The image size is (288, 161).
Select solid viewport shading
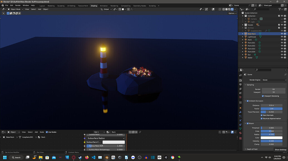(x=227, y=9)
